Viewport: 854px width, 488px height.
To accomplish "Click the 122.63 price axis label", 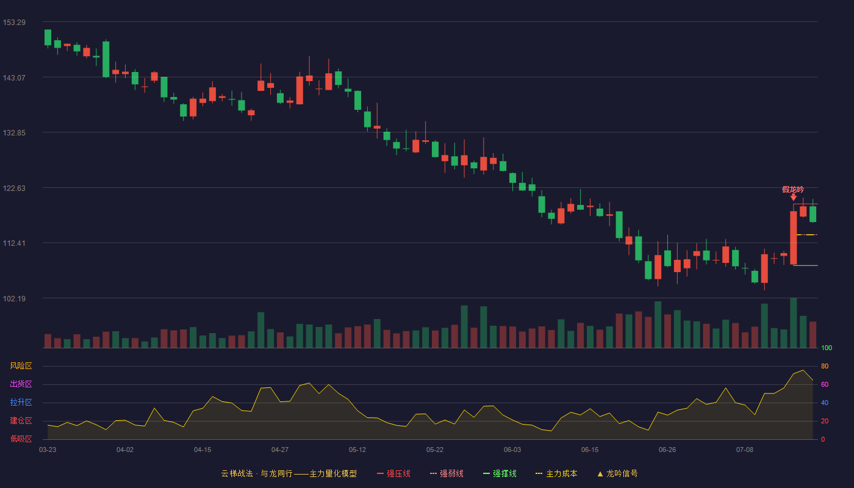I will coord(14,188).
